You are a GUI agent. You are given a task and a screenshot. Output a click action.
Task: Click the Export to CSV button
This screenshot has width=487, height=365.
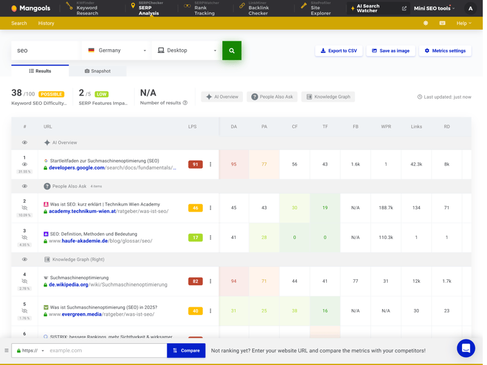pos(338,50)
